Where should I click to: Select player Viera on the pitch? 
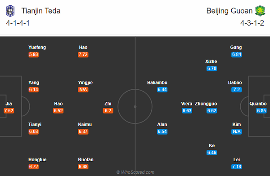[x=187, y=104]
